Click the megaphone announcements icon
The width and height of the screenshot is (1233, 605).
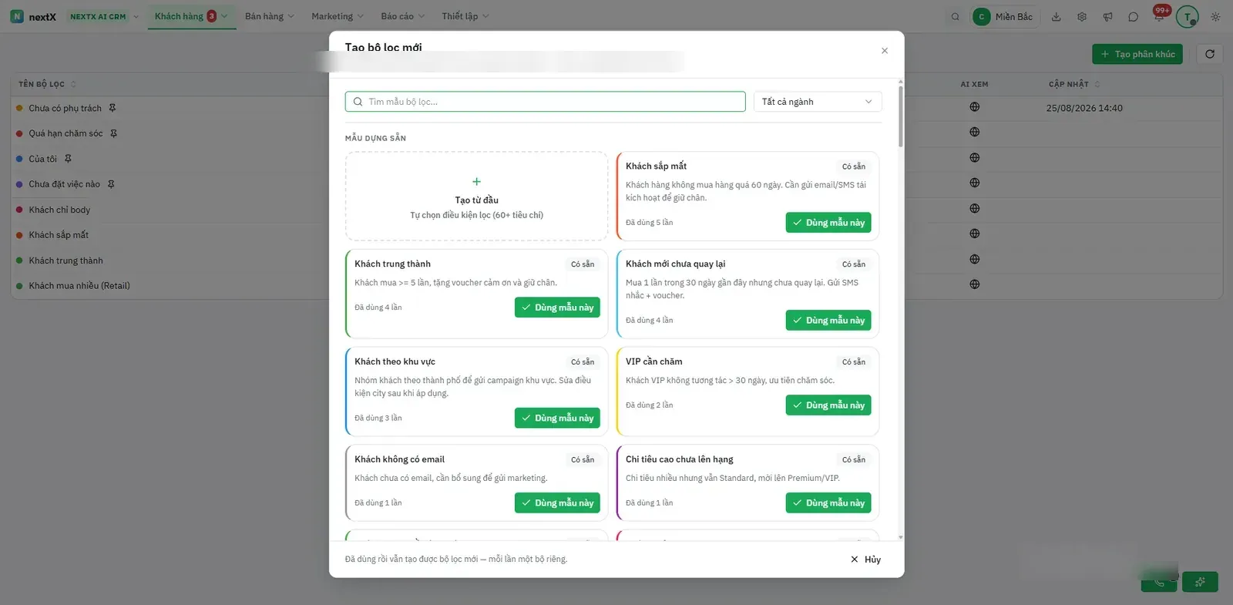1107,16
